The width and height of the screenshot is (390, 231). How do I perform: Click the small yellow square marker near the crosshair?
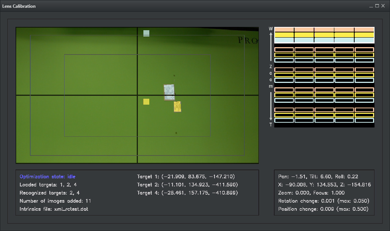146,102
